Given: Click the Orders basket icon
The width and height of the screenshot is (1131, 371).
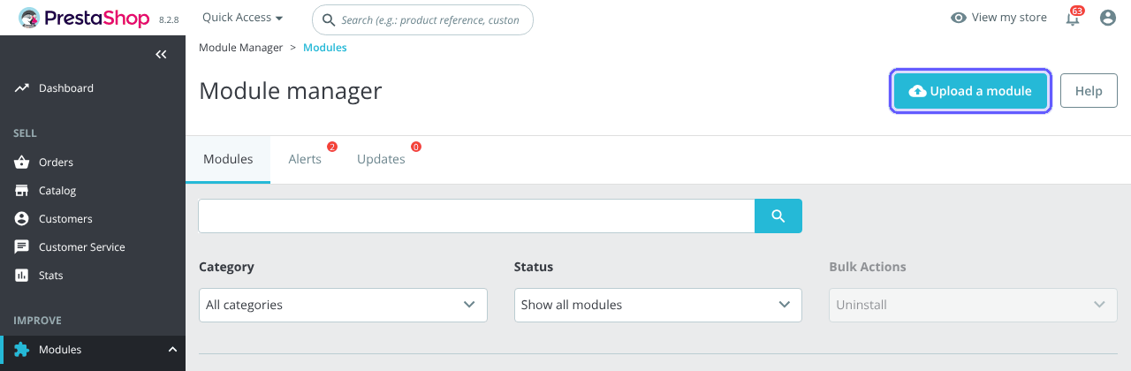Looking at the screenshot, I should click(x=22, y=163).
